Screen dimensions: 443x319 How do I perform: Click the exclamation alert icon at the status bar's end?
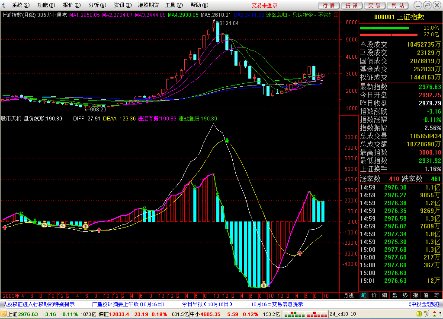(440, 314)
